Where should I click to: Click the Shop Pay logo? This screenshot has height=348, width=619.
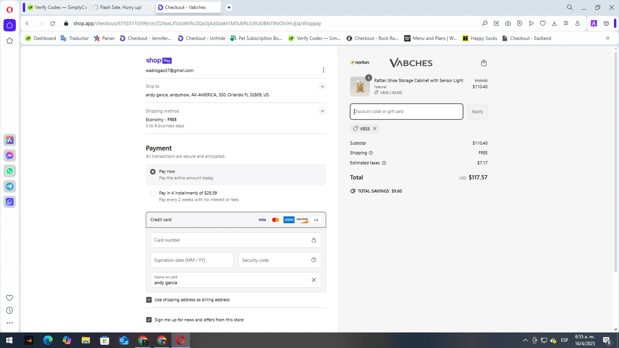tap(159, 61)
